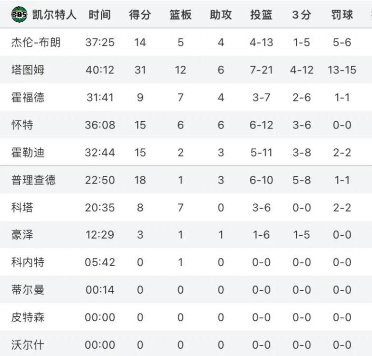Click the 投篮 column header

tap(261, 14)
